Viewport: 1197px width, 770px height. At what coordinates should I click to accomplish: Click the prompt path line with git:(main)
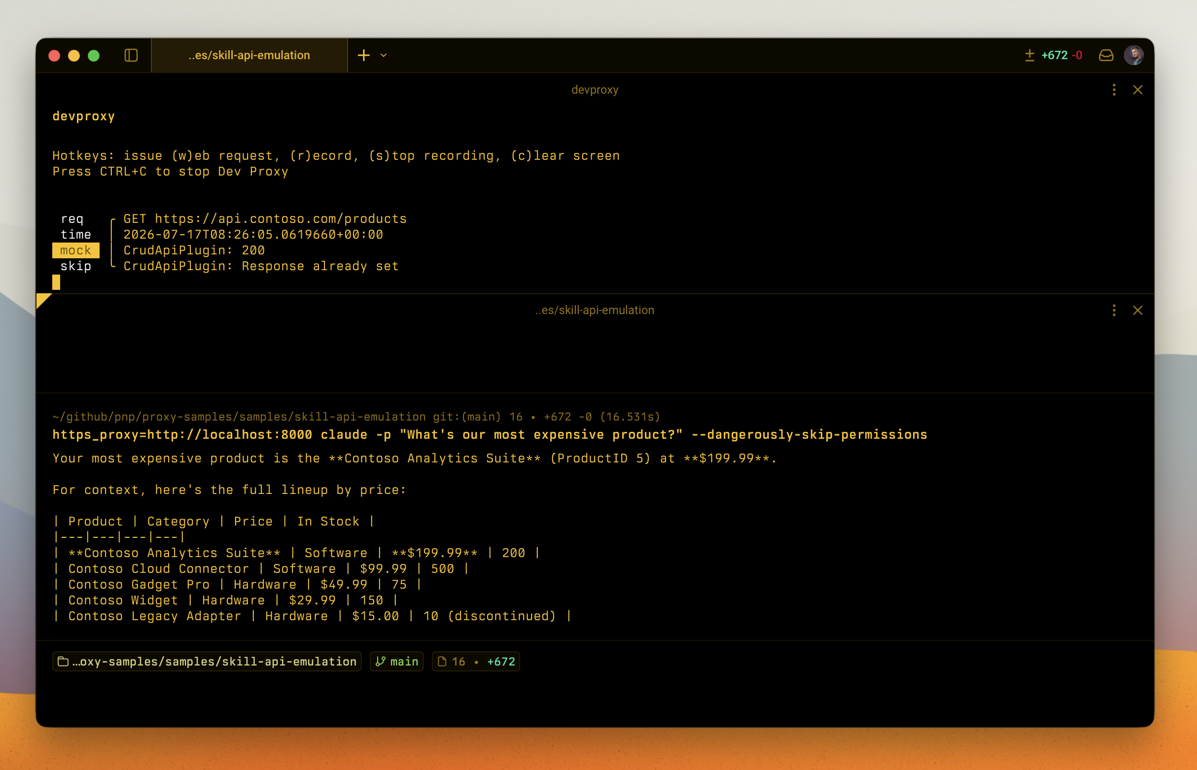click(356, 417)
